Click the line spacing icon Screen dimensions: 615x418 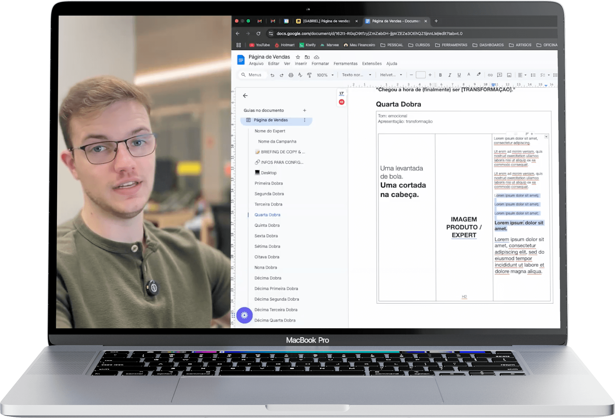[x=533, y=75]
